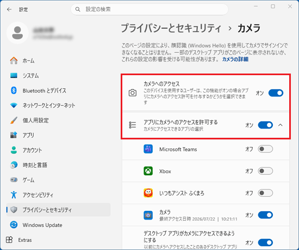Click the アクセシビリティ figure icon
Viewport: 299px width, 250px height.
click(x=14, y=195)
